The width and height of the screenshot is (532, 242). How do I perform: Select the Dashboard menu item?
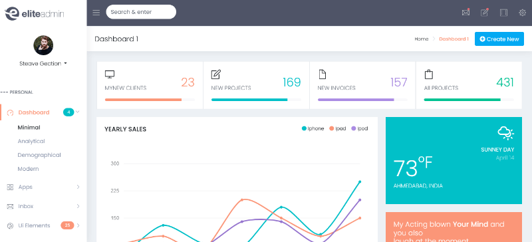tap(34, 112)
